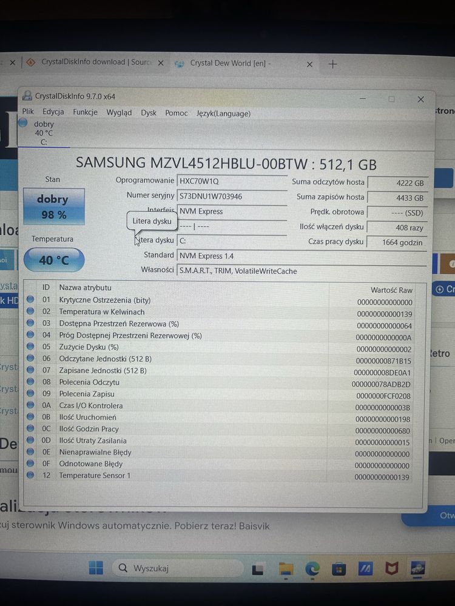Viewport: 455px width, 606px height.
Task: Click the NVM Express interface field
Action: coord(231,211)
